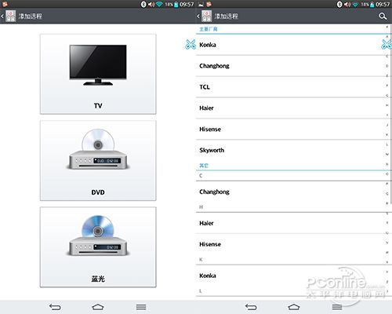Choose Haier under the H section
This screenshot has height=314, width=392.
click(291, 223)
